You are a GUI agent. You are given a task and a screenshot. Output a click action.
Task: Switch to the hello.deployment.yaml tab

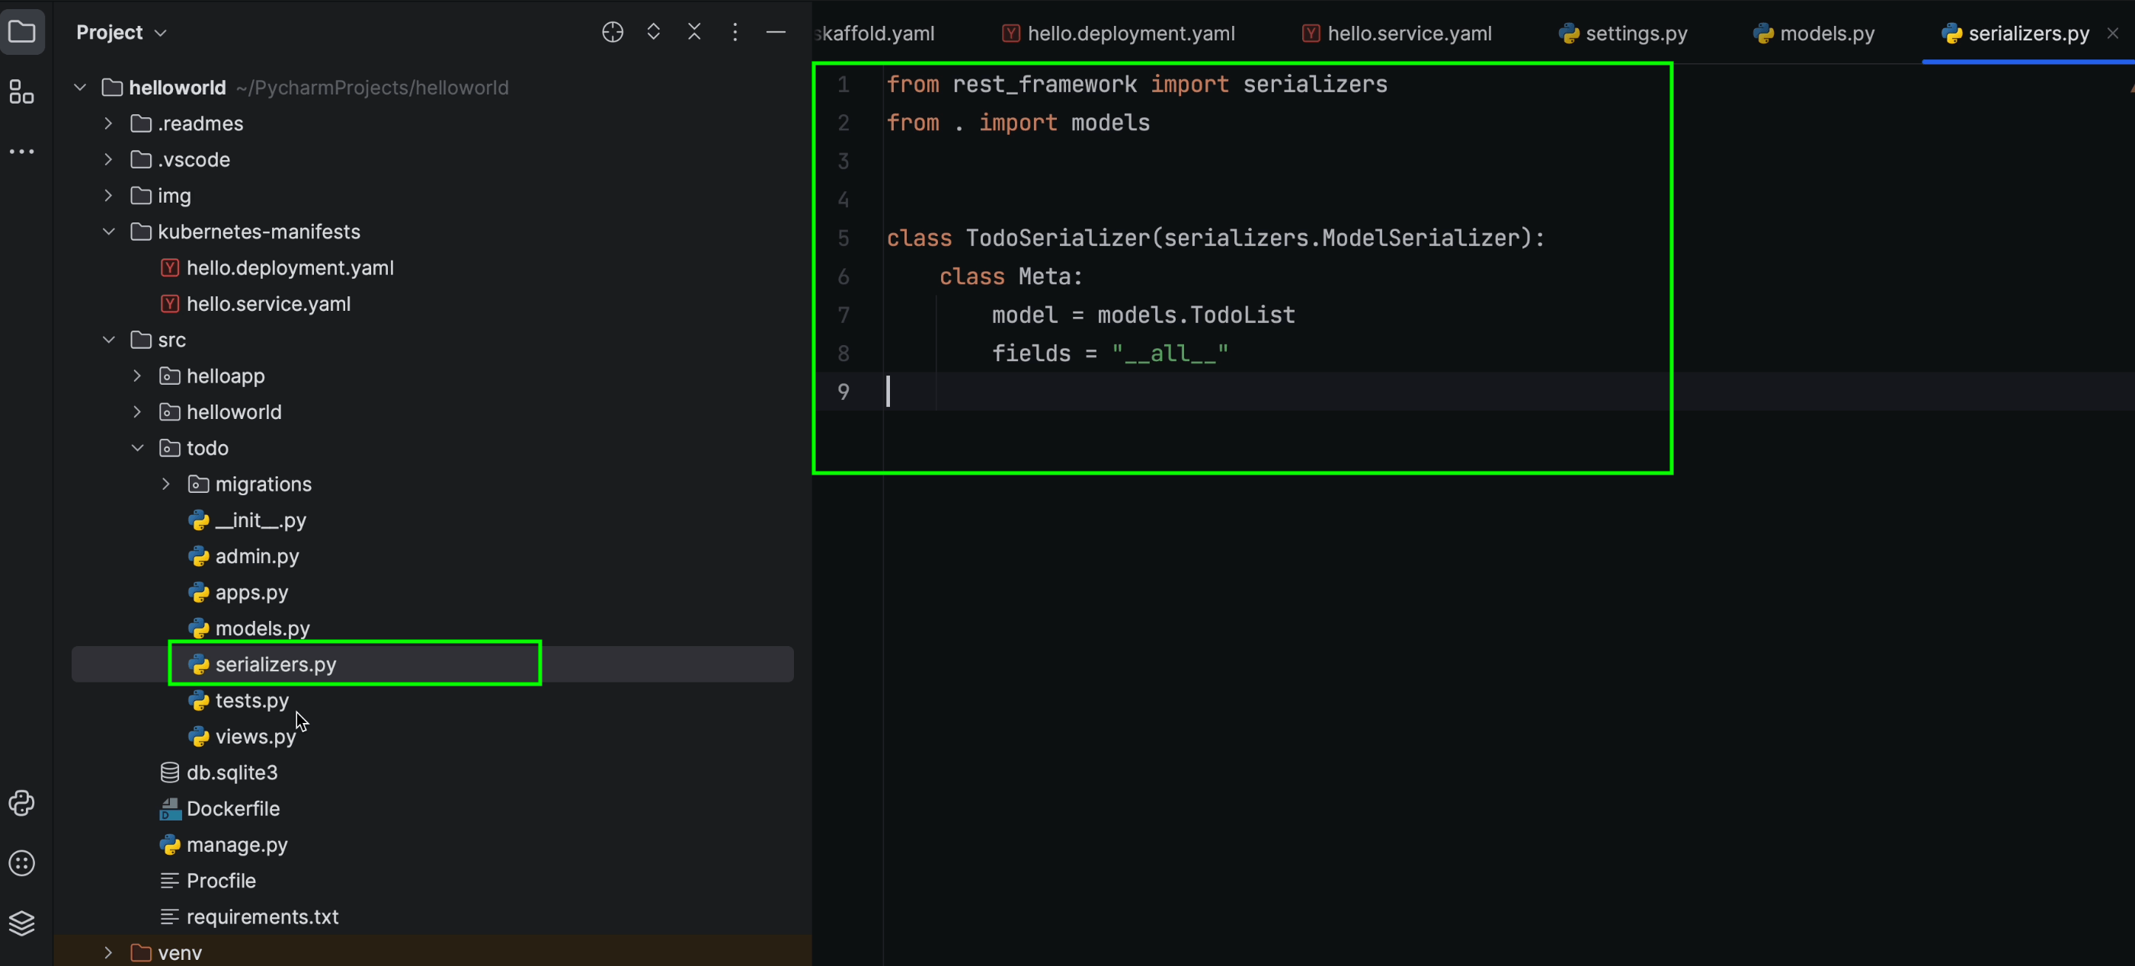tap(1118, 33)
